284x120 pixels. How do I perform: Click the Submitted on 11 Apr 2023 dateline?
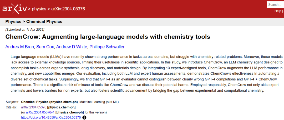coord(25,29)
